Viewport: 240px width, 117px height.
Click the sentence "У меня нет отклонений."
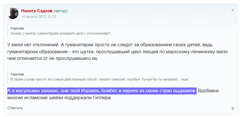pos(32,45)
